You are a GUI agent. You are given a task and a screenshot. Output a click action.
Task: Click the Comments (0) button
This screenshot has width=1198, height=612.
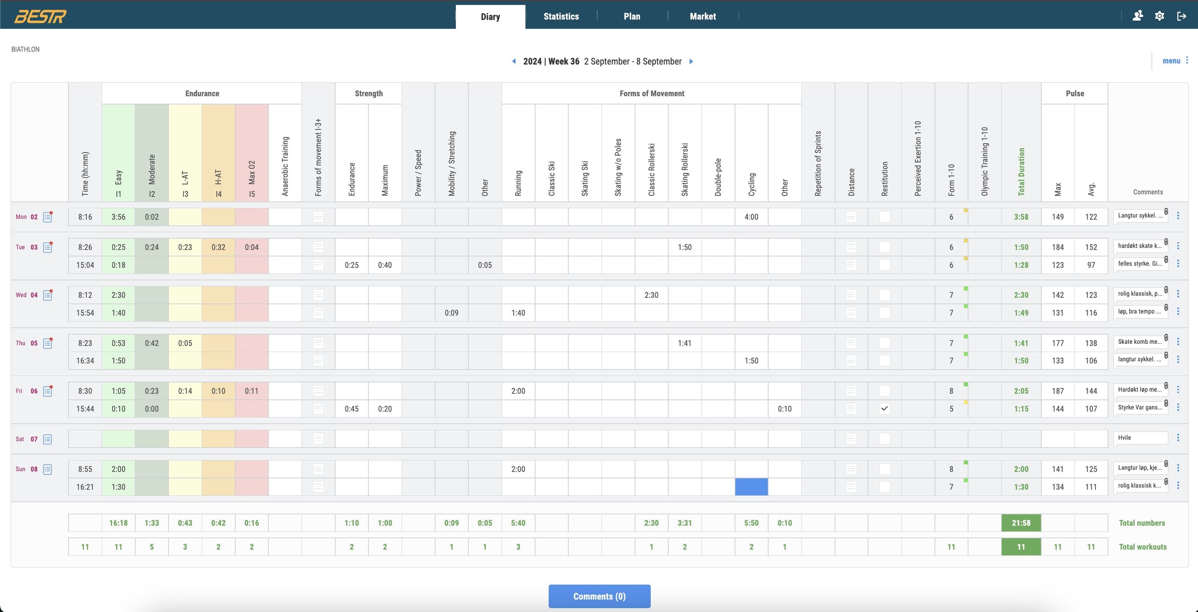[x=599, y=596]
